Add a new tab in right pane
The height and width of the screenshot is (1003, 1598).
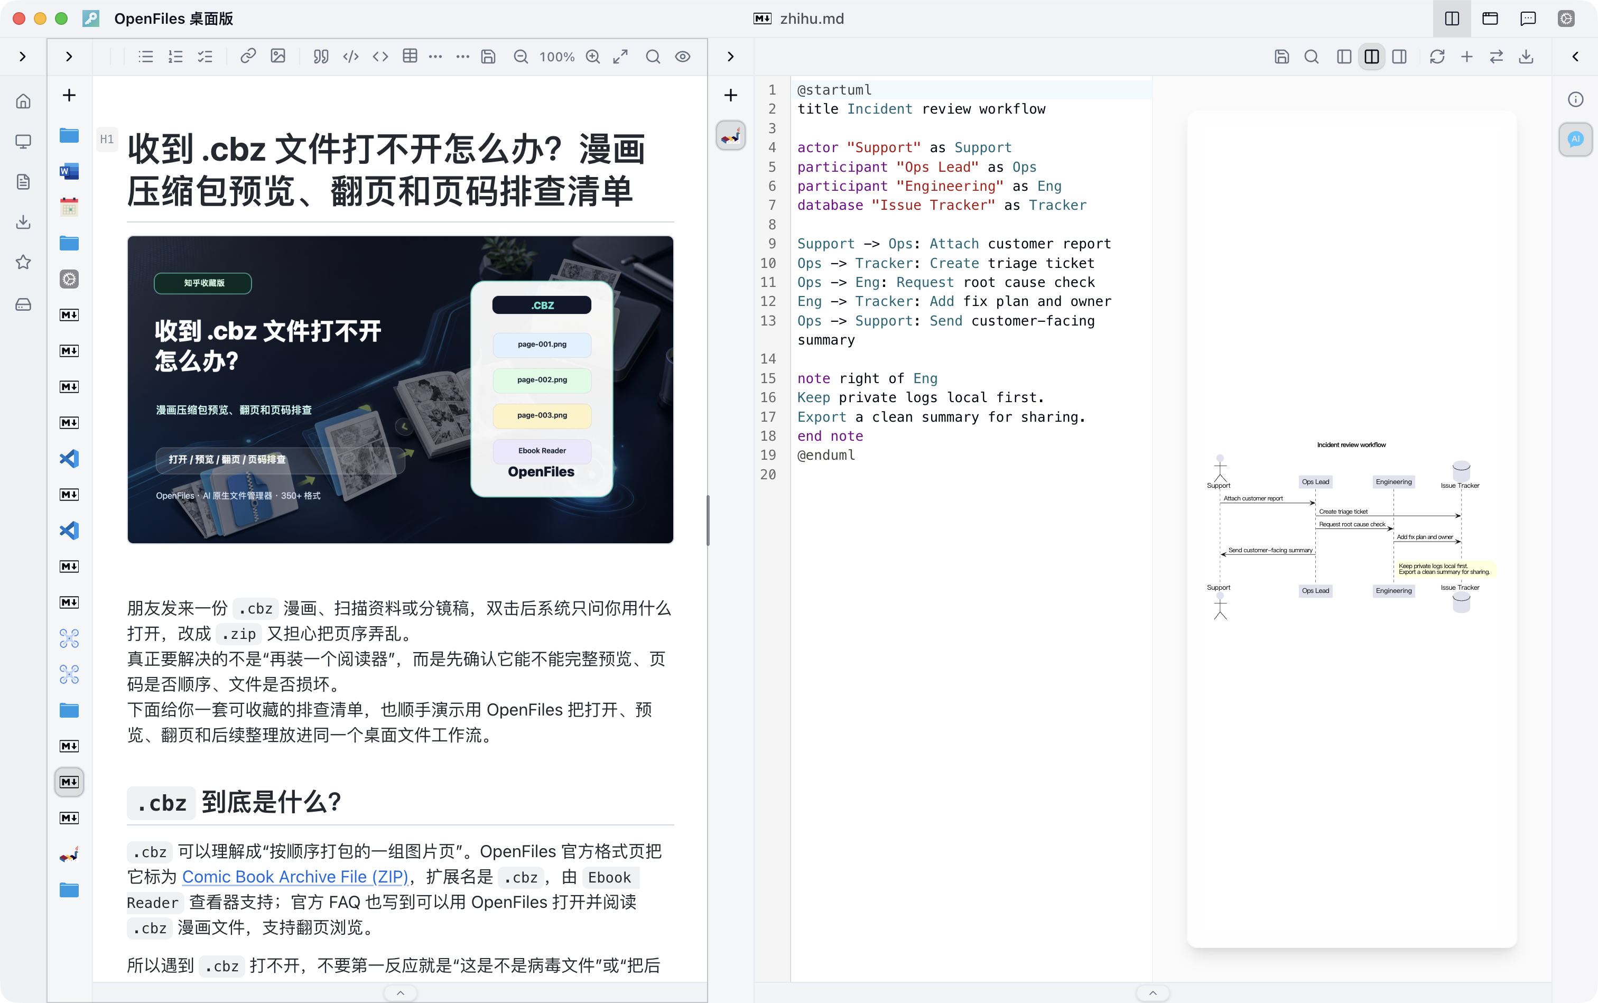coord(730,95)
